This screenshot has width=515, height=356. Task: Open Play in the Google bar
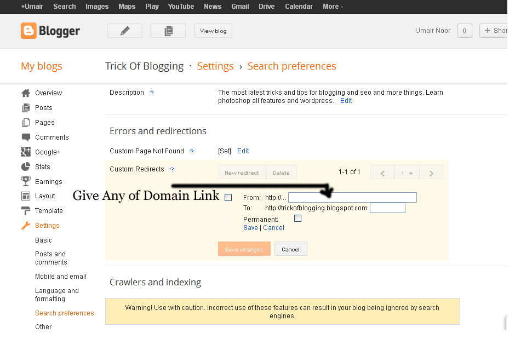tap(152, 7)
